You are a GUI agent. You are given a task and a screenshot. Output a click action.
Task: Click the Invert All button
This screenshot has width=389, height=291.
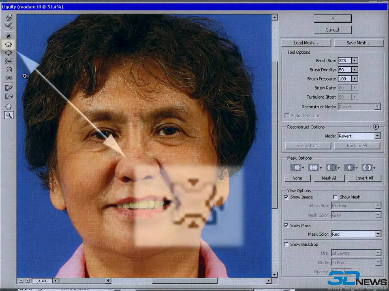364,178
